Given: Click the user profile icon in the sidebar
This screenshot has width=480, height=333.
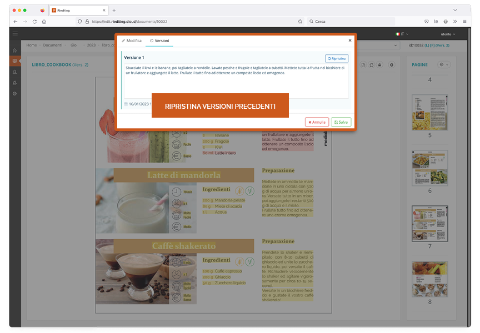Looking at the screenshot, I should tap(15, 72).
